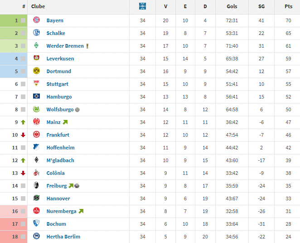The image size is (300, 243).
Task: Click the Dortmund club crest
Action: (37, 71)
